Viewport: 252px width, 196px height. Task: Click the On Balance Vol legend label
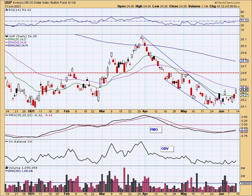[x=20, y=141]
